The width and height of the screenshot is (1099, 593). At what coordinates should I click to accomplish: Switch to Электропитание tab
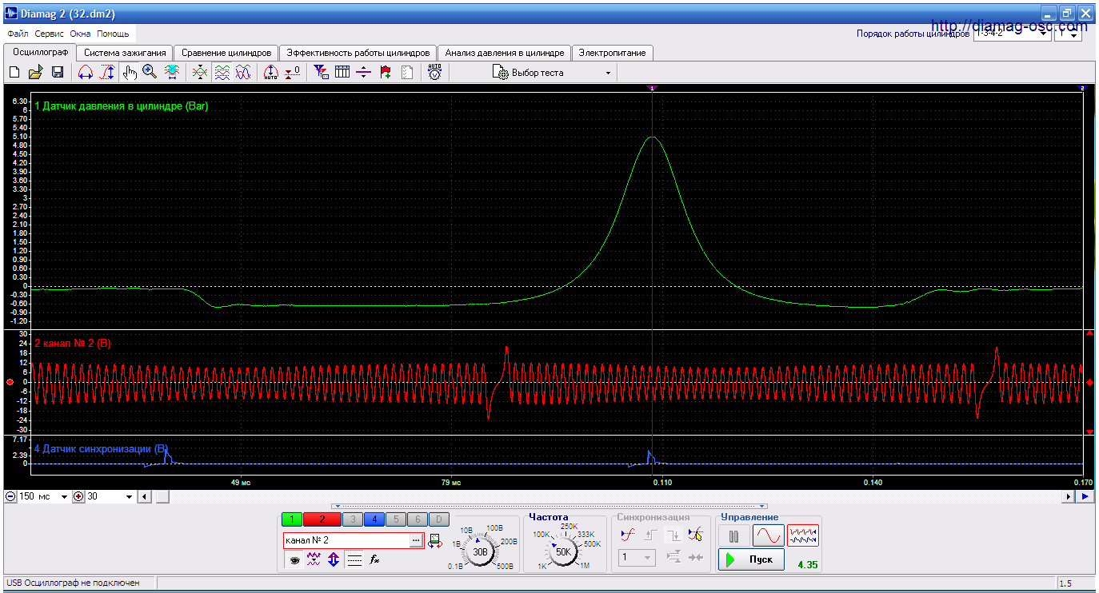pos(613,53)
